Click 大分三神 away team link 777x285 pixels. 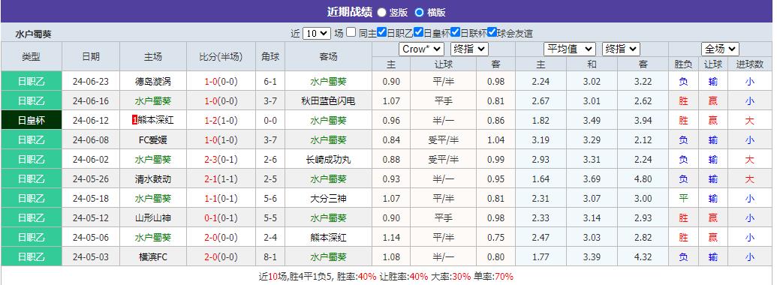[x=328, y=199]
